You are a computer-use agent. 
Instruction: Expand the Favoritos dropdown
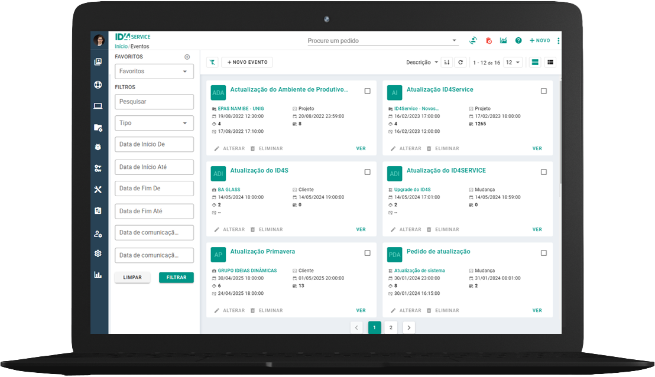point(154,71)
